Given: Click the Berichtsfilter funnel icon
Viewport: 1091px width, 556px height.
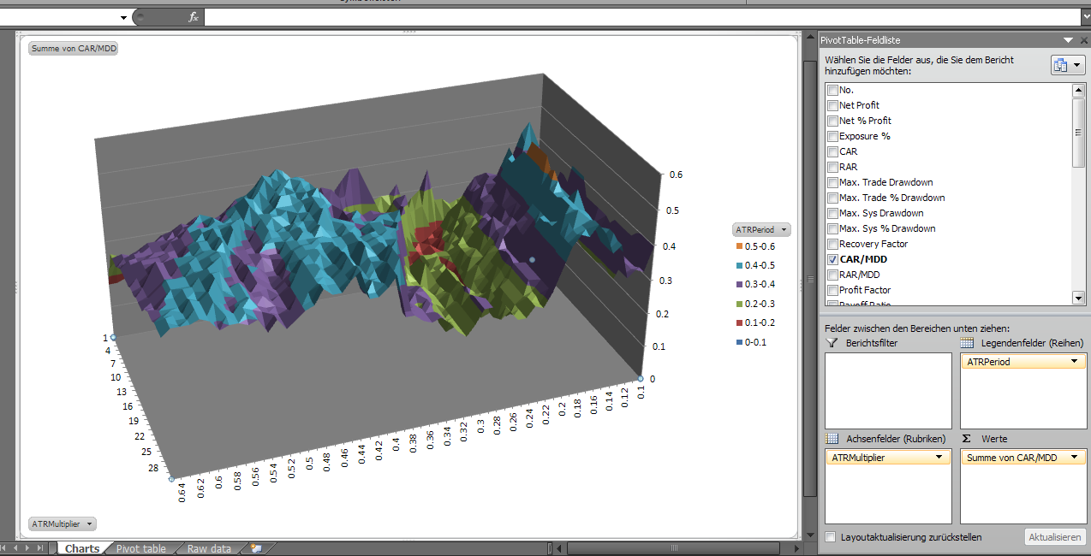Looking at the screenshot, I should click(832, 343).
